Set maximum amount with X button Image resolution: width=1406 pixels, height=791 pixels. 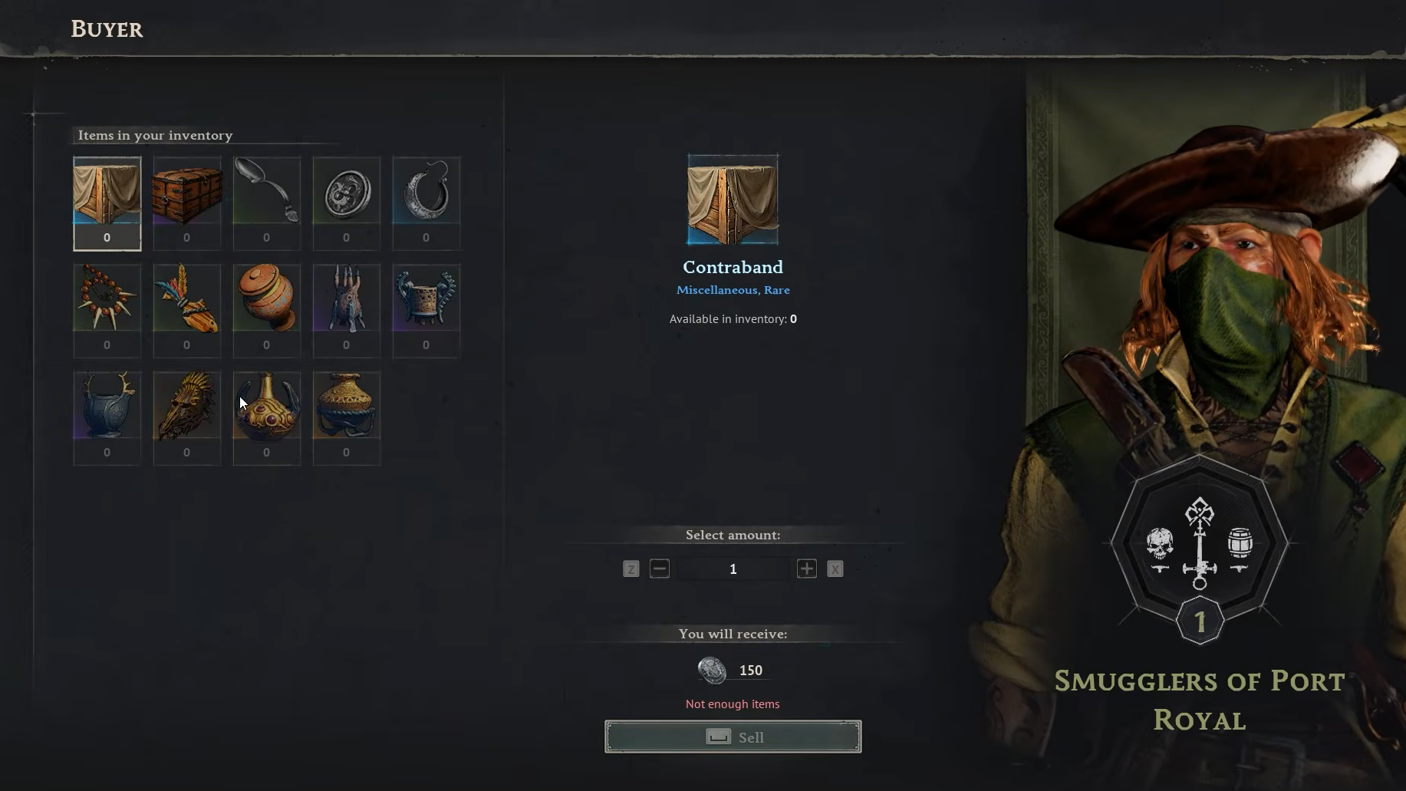tap(835, 569)
